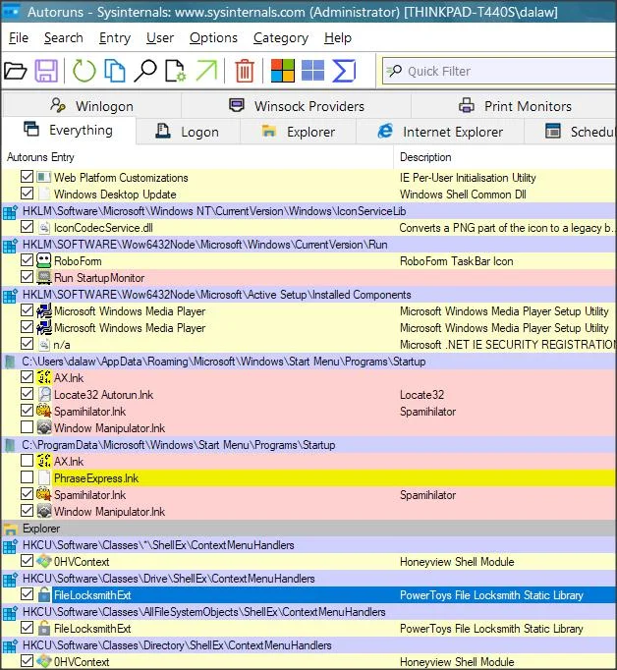The height and width of the screenshot is (670, 617).
Task: Click the Copy toolbar icon
Action: (115, 71)
